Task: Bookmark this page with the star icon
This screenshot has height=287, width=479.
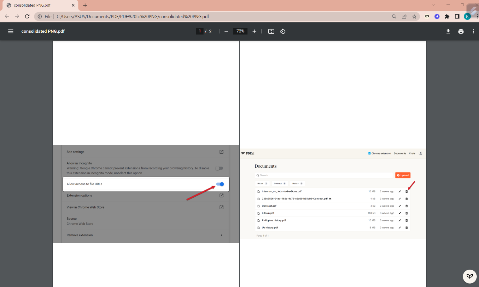Action: (x=414, y=17)
